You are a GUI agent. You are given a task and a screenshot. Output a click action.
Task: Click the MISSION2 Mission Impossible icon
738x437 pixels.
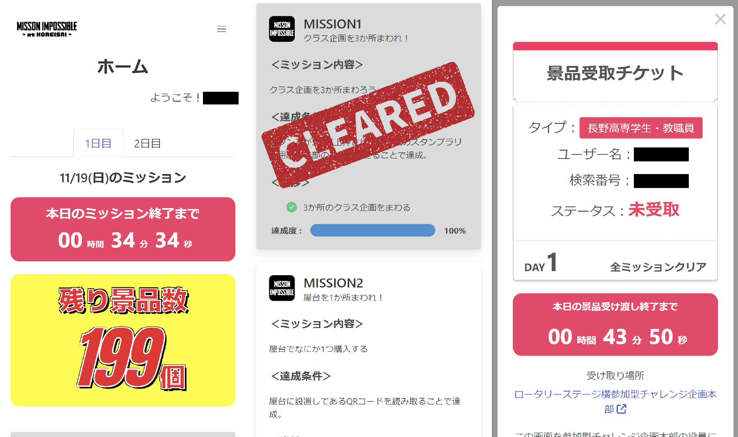(x=282, y=288)
